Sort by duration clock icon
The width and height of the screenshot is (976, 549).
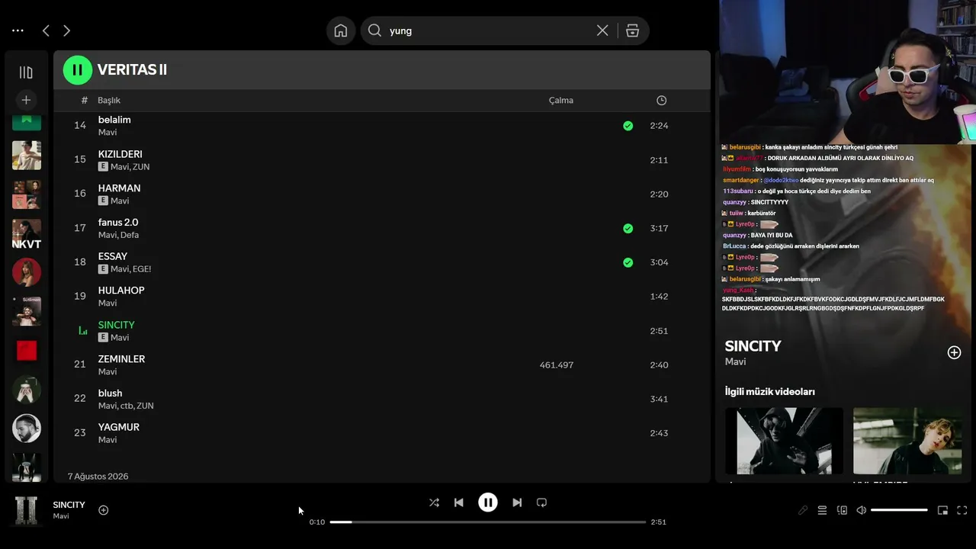click(x=661, y=100)
